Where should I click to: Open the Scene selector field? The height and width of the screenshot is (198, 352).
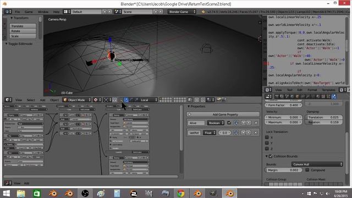tap(137, 12)
